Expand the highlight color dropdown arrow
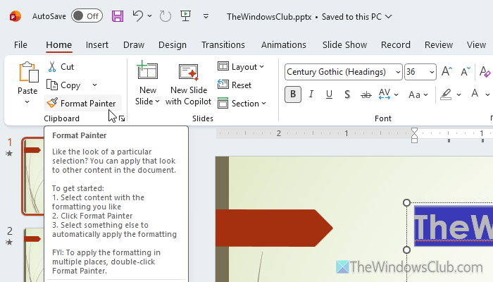Screen dimensions: 493x282 click(458, 94)
